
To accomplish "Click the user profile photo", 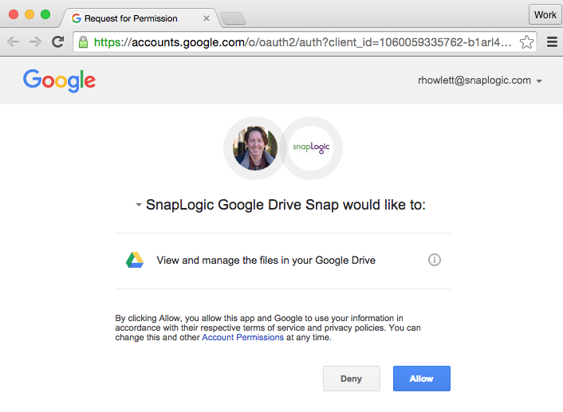I will (x=255, y=148).
